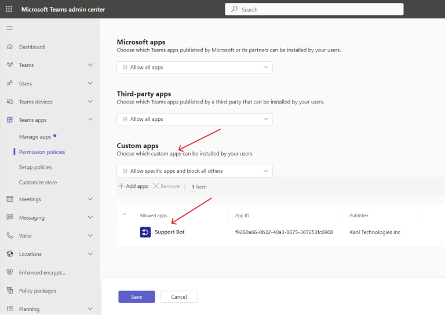Viewport: 445px width, 315px height.
Task: Click the Users icon in sidebar
Action: (x=10, y=83)
